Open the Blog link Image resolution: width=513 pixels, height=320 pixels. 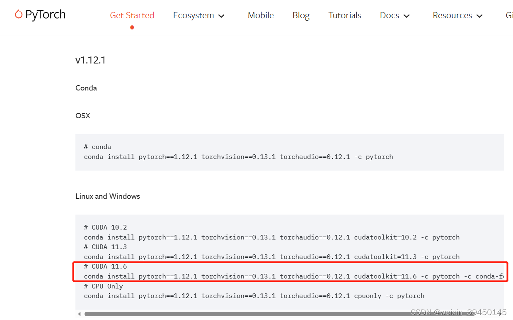point(301,15)
